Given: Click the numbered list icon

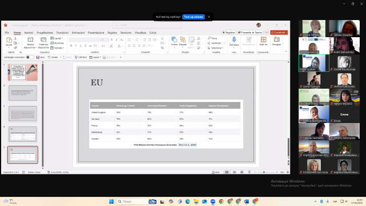Looking at the screenshot, I should coord(137,39).
